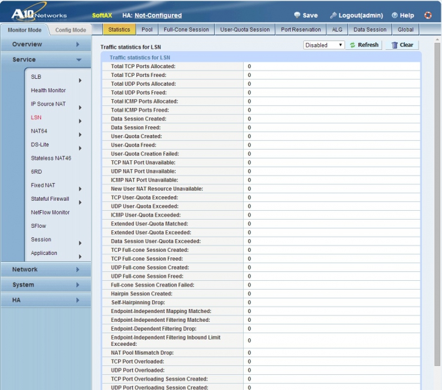Expand the DS-Lite submenu arrow

click(80, 148)
